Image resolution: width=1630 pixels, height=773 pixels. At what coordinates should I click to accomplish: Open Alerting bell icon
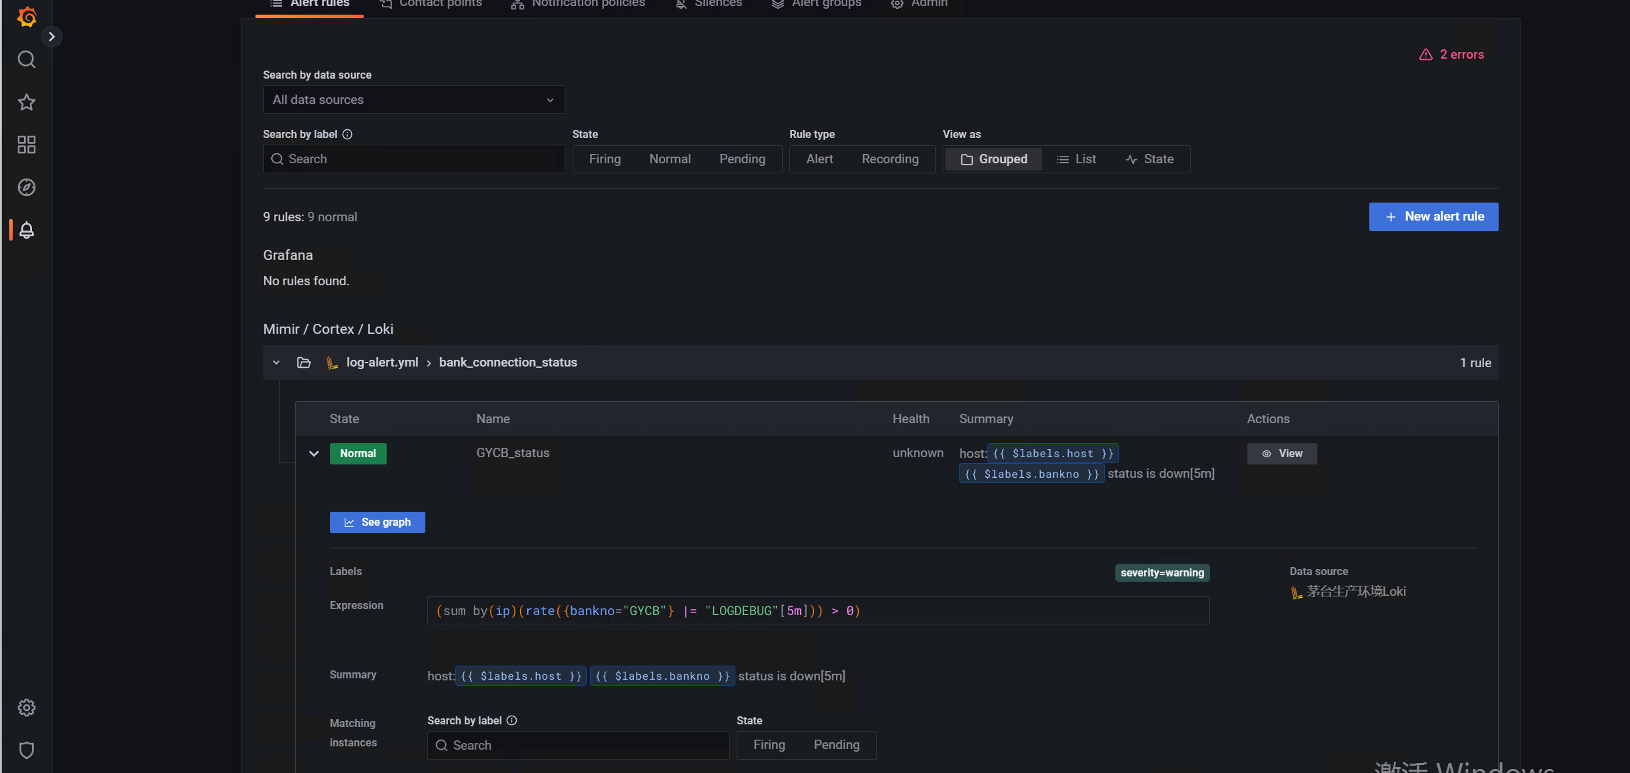tap(27, 230)
